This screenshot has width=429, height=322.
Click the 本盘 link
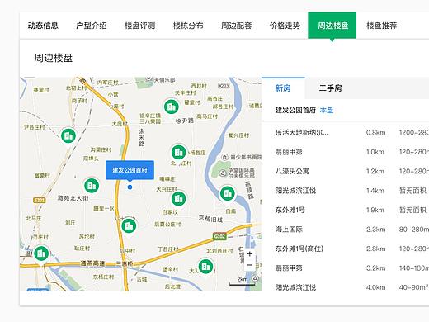(327, 111)
